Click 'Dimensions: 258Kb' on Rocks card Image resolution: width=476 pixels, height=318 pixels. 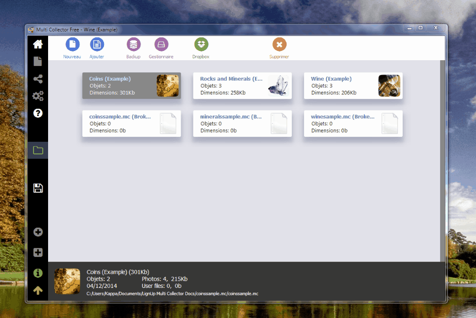coord(223,93)
